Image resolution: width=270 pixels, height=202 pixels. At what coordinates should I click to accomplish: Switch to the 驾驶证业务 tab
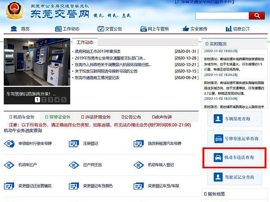(x=58, y=117)
